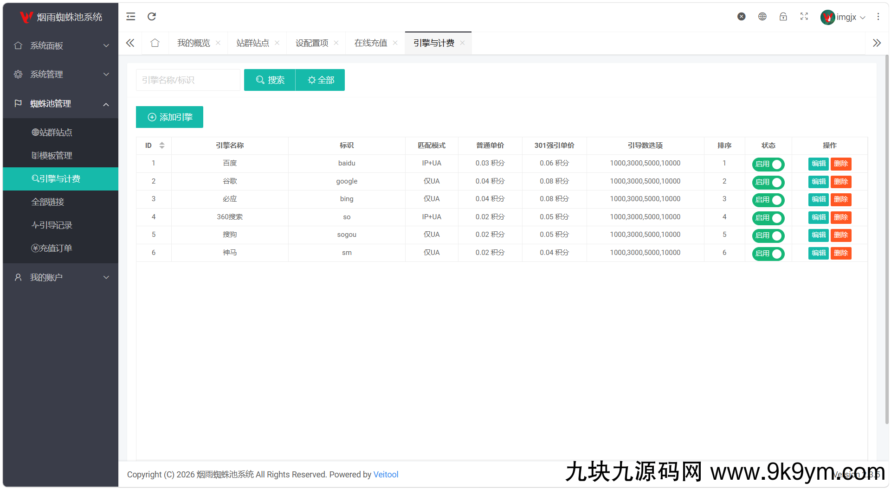Switch to the 站群站点 tab
This screenshot has height=489, width=891.
tap(252, 43)
